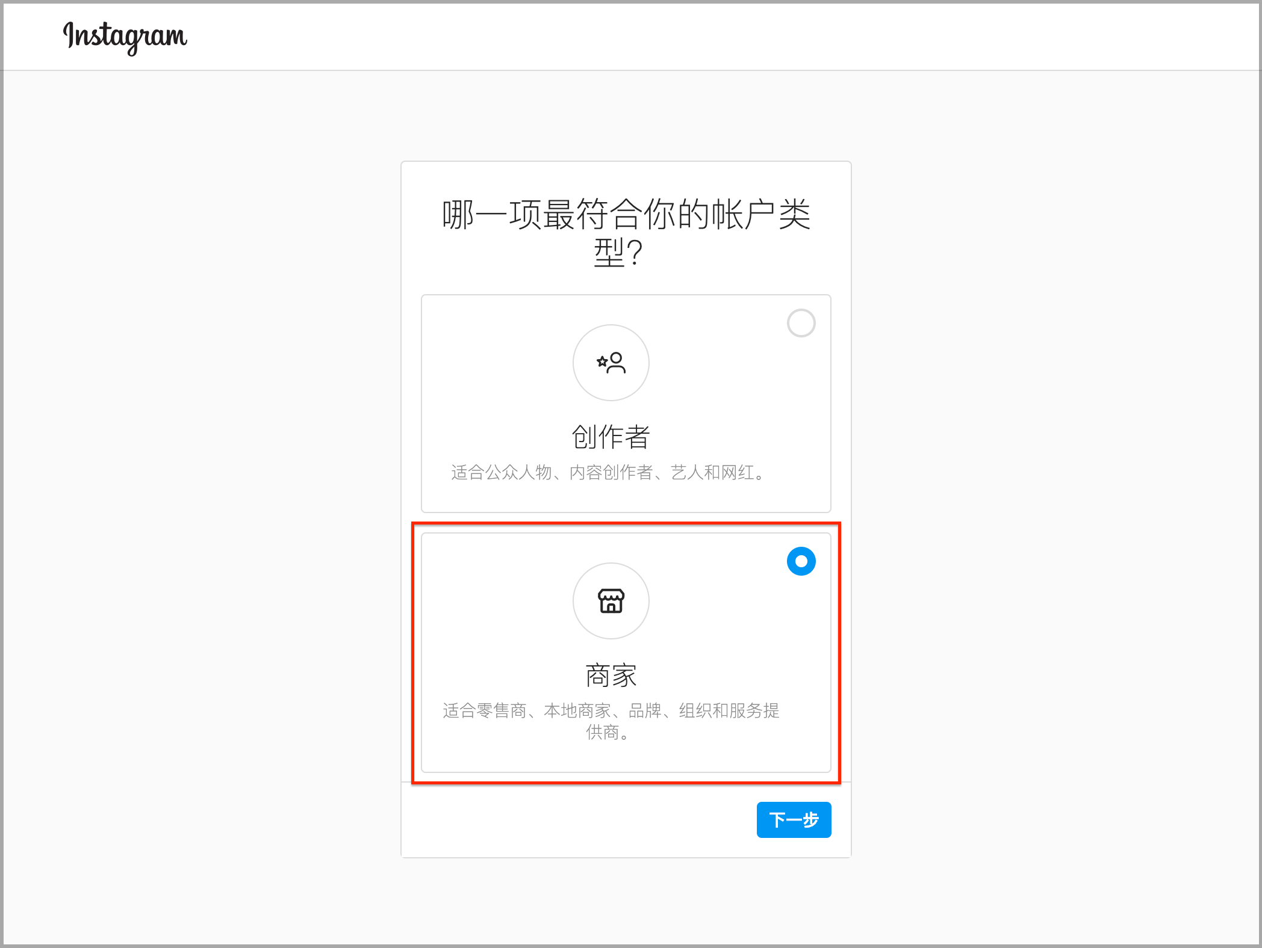The width and height of the screenshot is (1262, 948).
Task: Click the business storefront icon
Action: pos(611,601)
